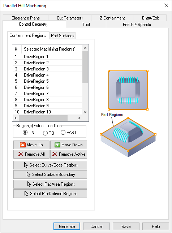The width and height of the screenshot is (172, 233).
Task: Click the horizontal scrollbar thumb in region list
Action: click(x=43, y=118)
